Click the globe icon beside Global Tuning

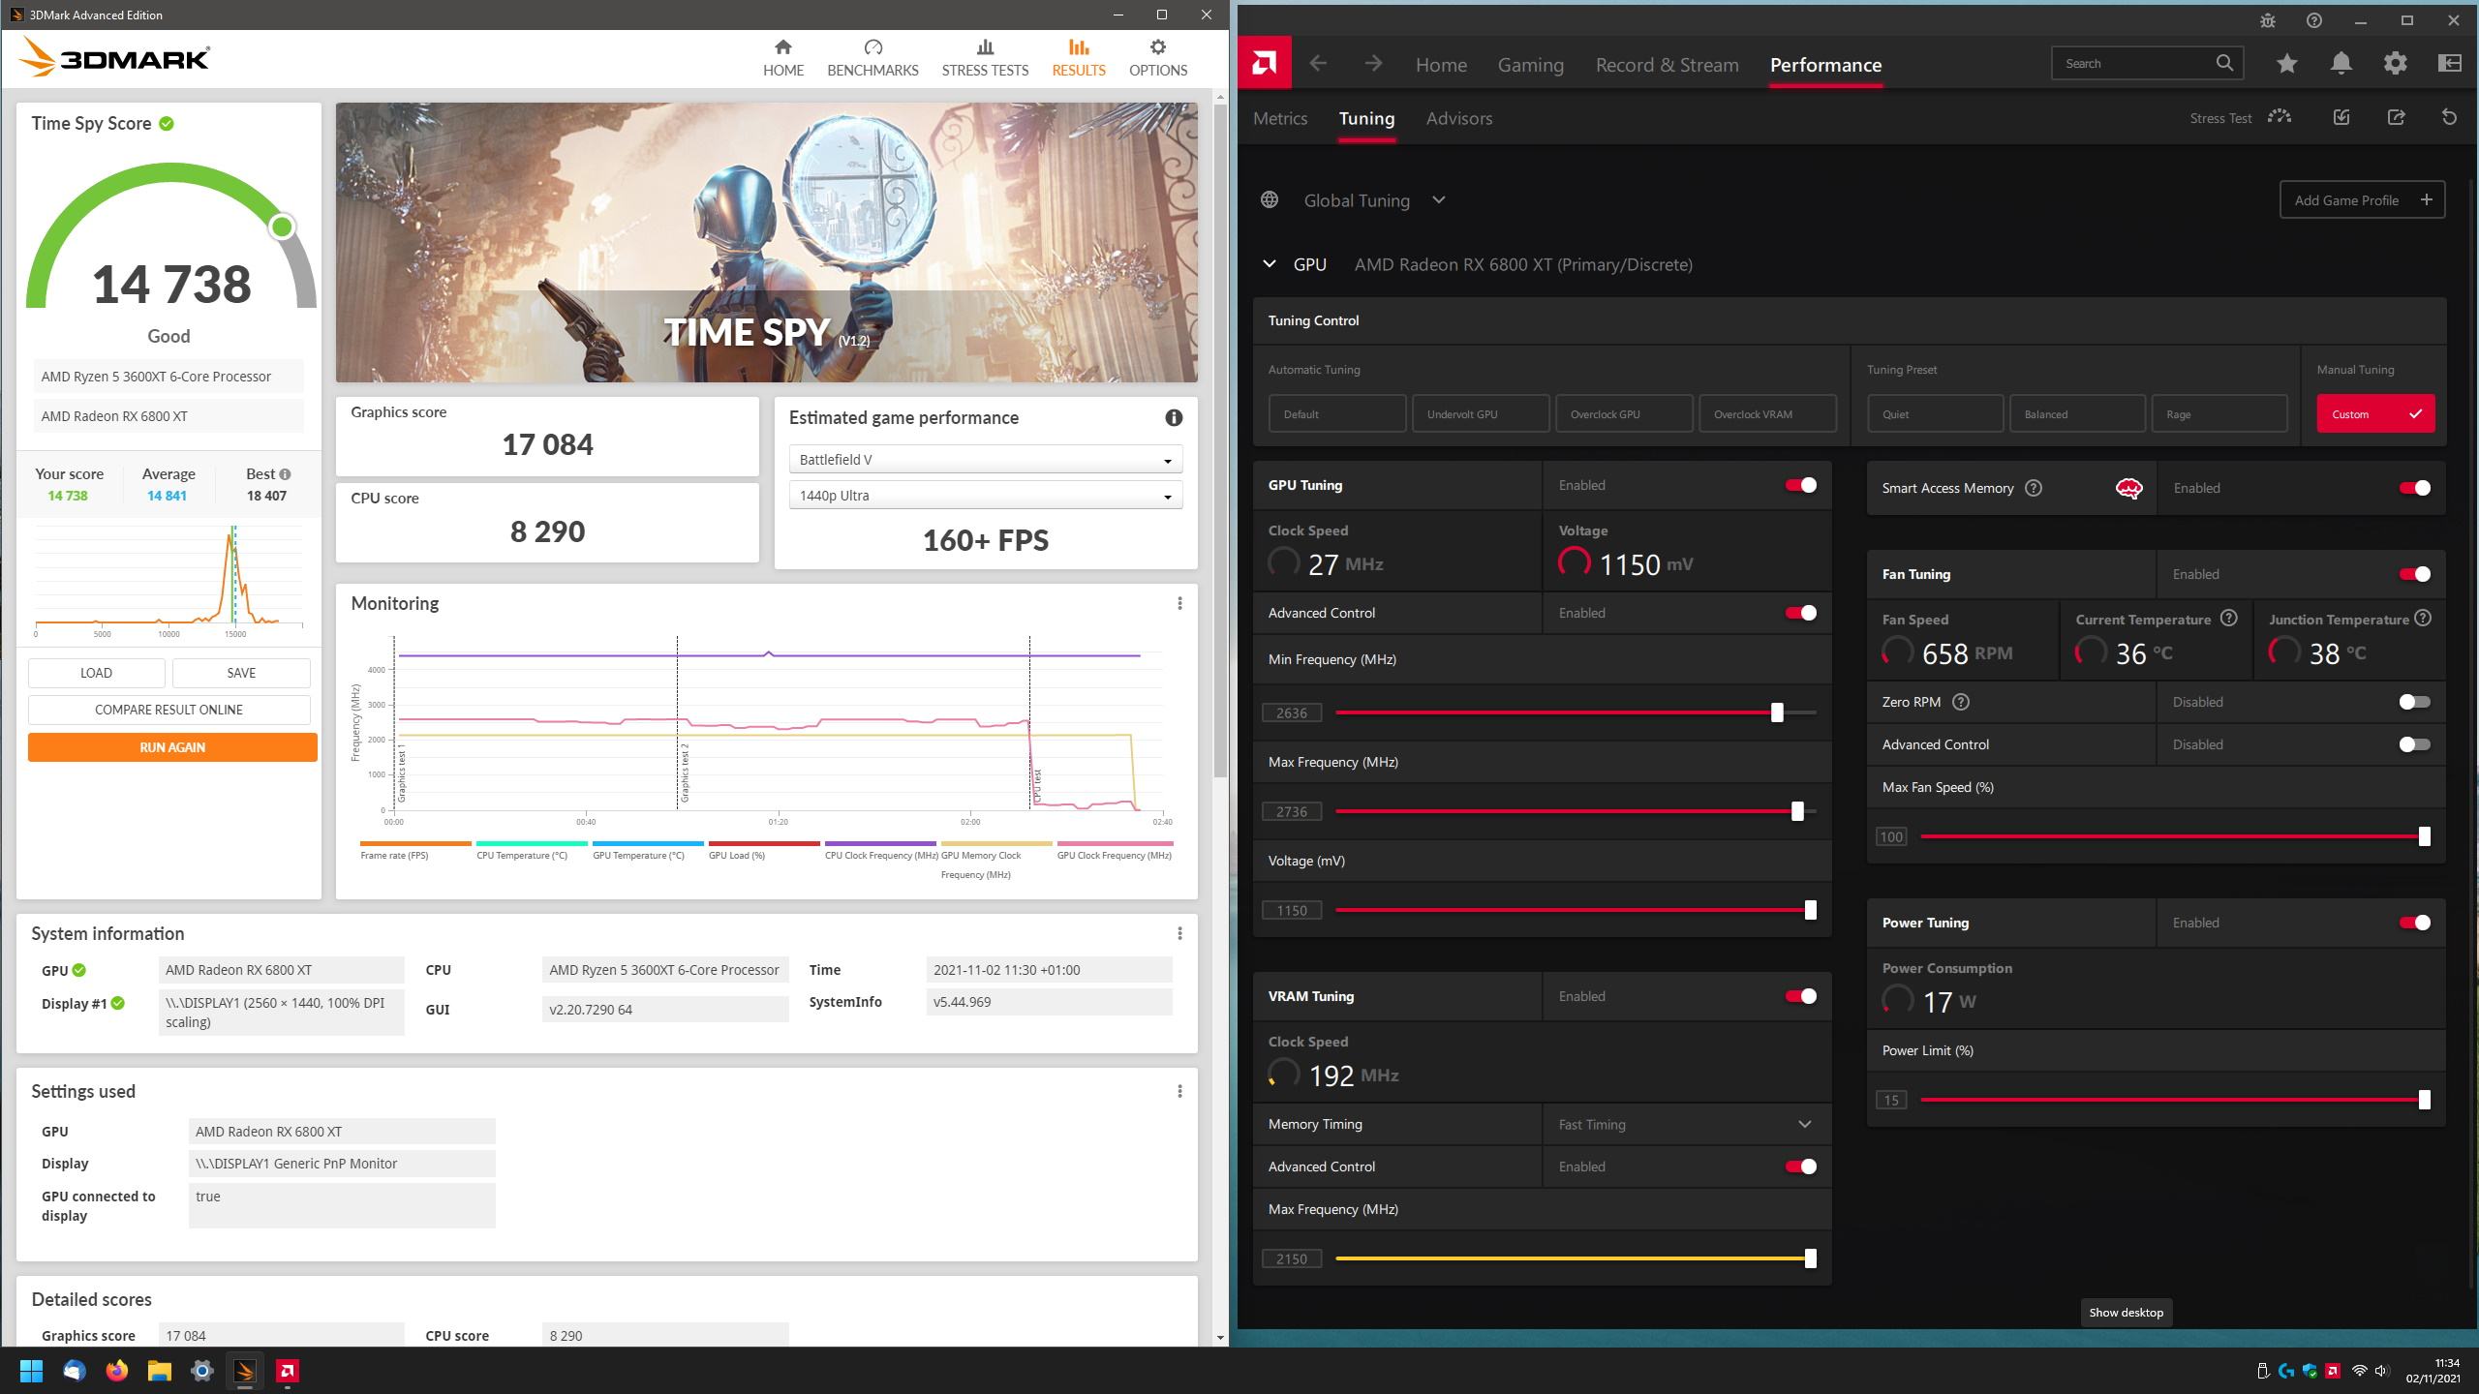(x=1270, y=199)
